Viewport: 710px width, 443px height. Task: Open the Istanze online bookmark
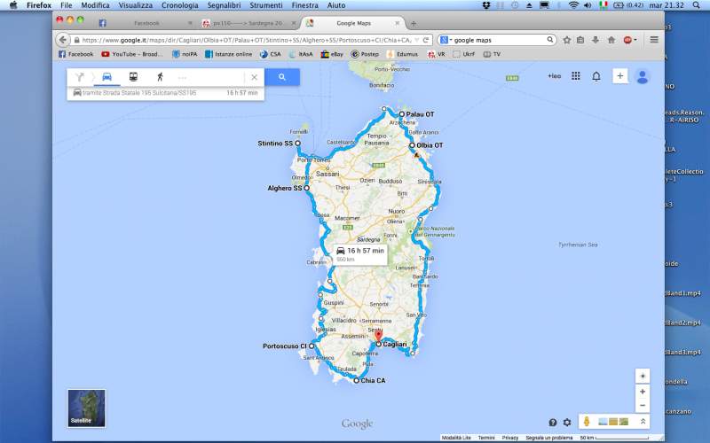pos(229,54)
